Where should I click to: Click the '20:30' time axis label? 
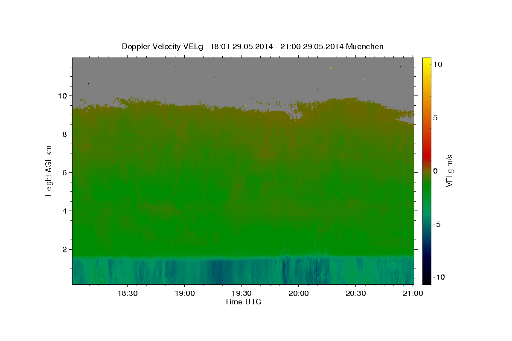(x=355, y=293)
